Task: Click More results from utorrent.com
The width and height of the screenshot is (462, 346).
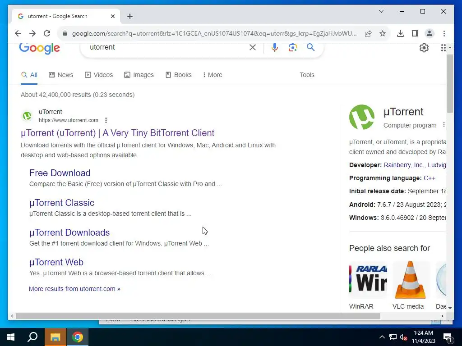Action: coord(74,289)
